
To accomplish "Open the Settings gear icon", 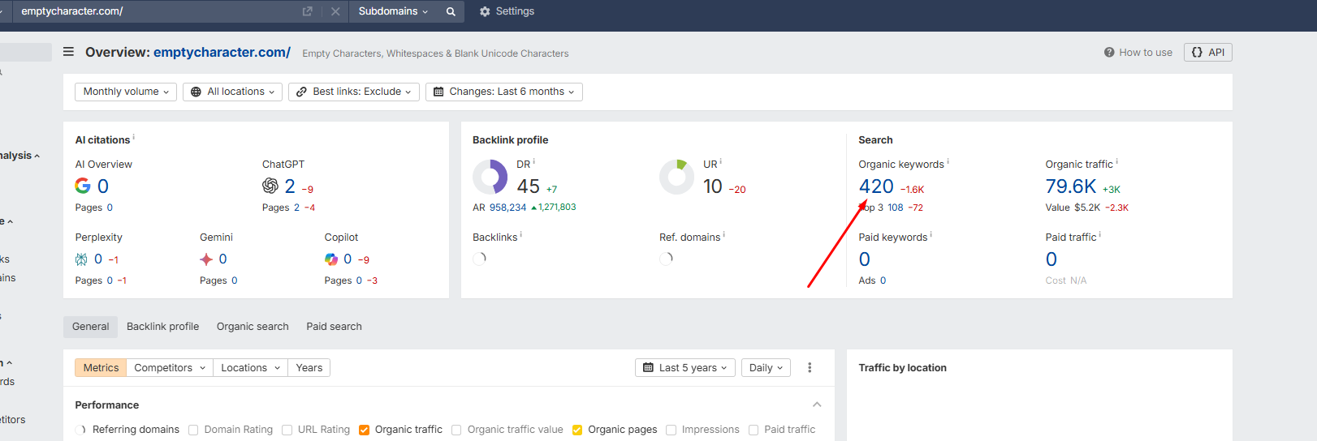I will [x=485, y=11].
